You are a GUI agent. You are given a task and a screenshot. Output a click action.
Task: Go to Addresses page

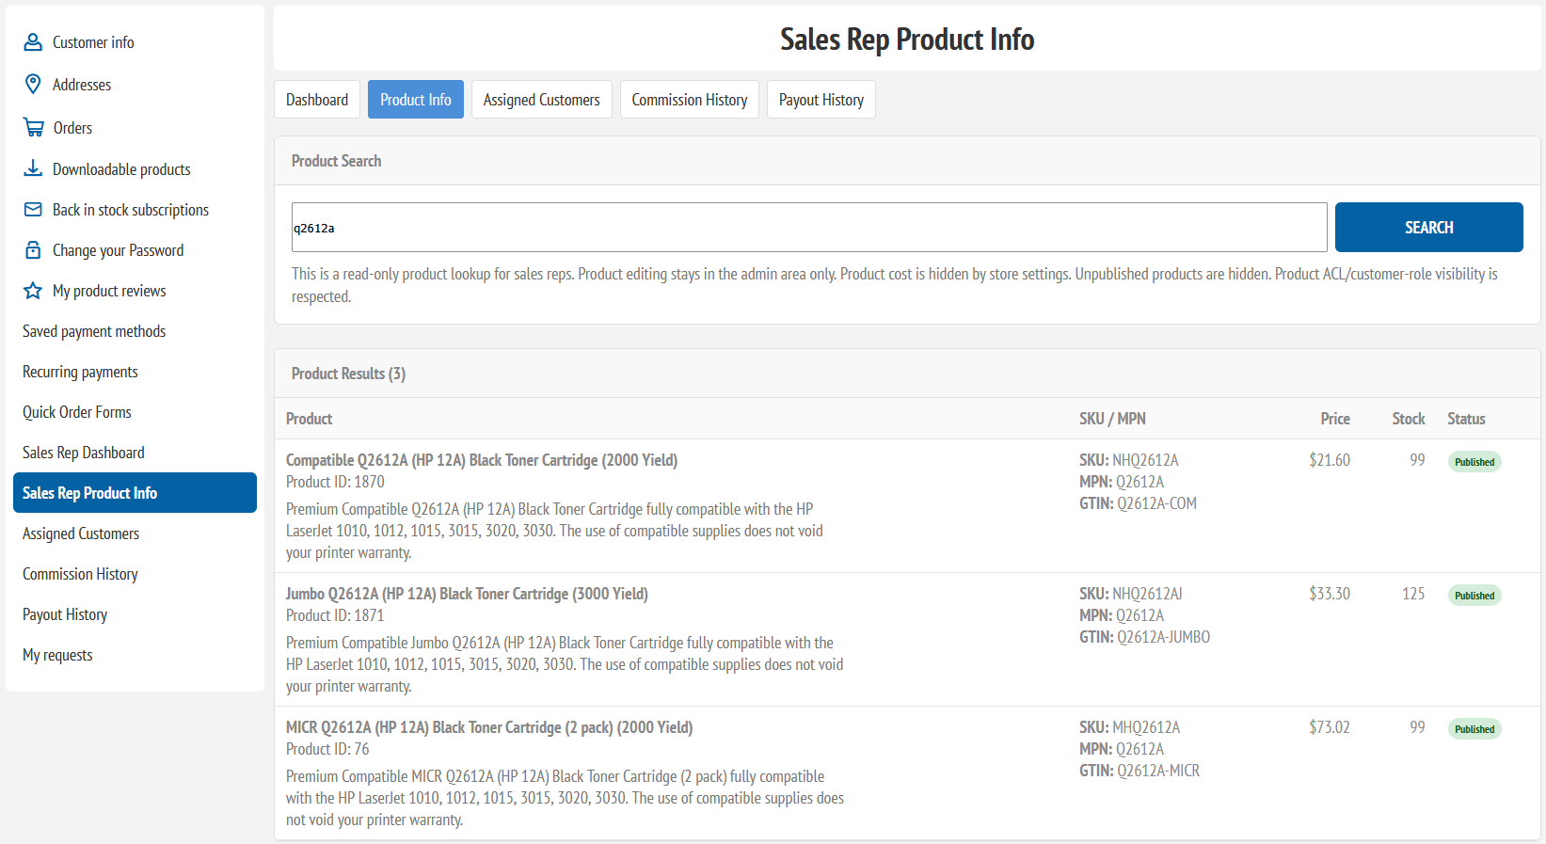point(82,85)
